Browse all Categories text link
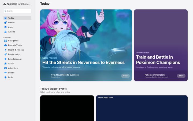The height and width of the screenshot is (121, 193). (x=13, y=41)
